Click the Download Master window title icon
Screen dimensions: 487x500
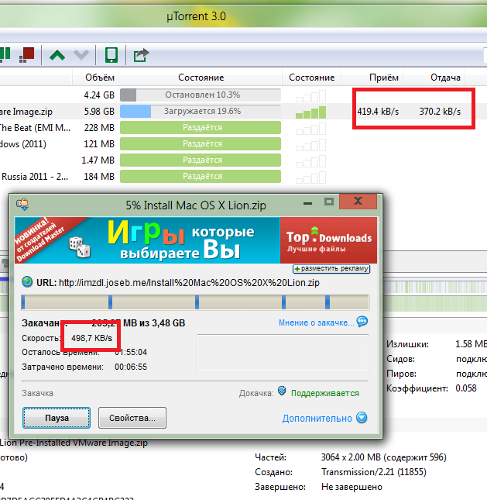point(22,204)
